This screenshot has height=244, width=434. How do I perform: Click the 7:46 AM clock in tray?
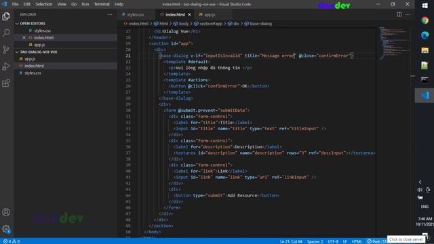pos(425,219)
